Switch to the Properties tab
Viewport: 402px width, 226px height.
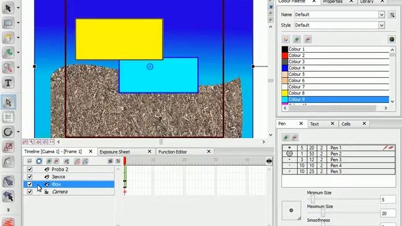point(333,2)
